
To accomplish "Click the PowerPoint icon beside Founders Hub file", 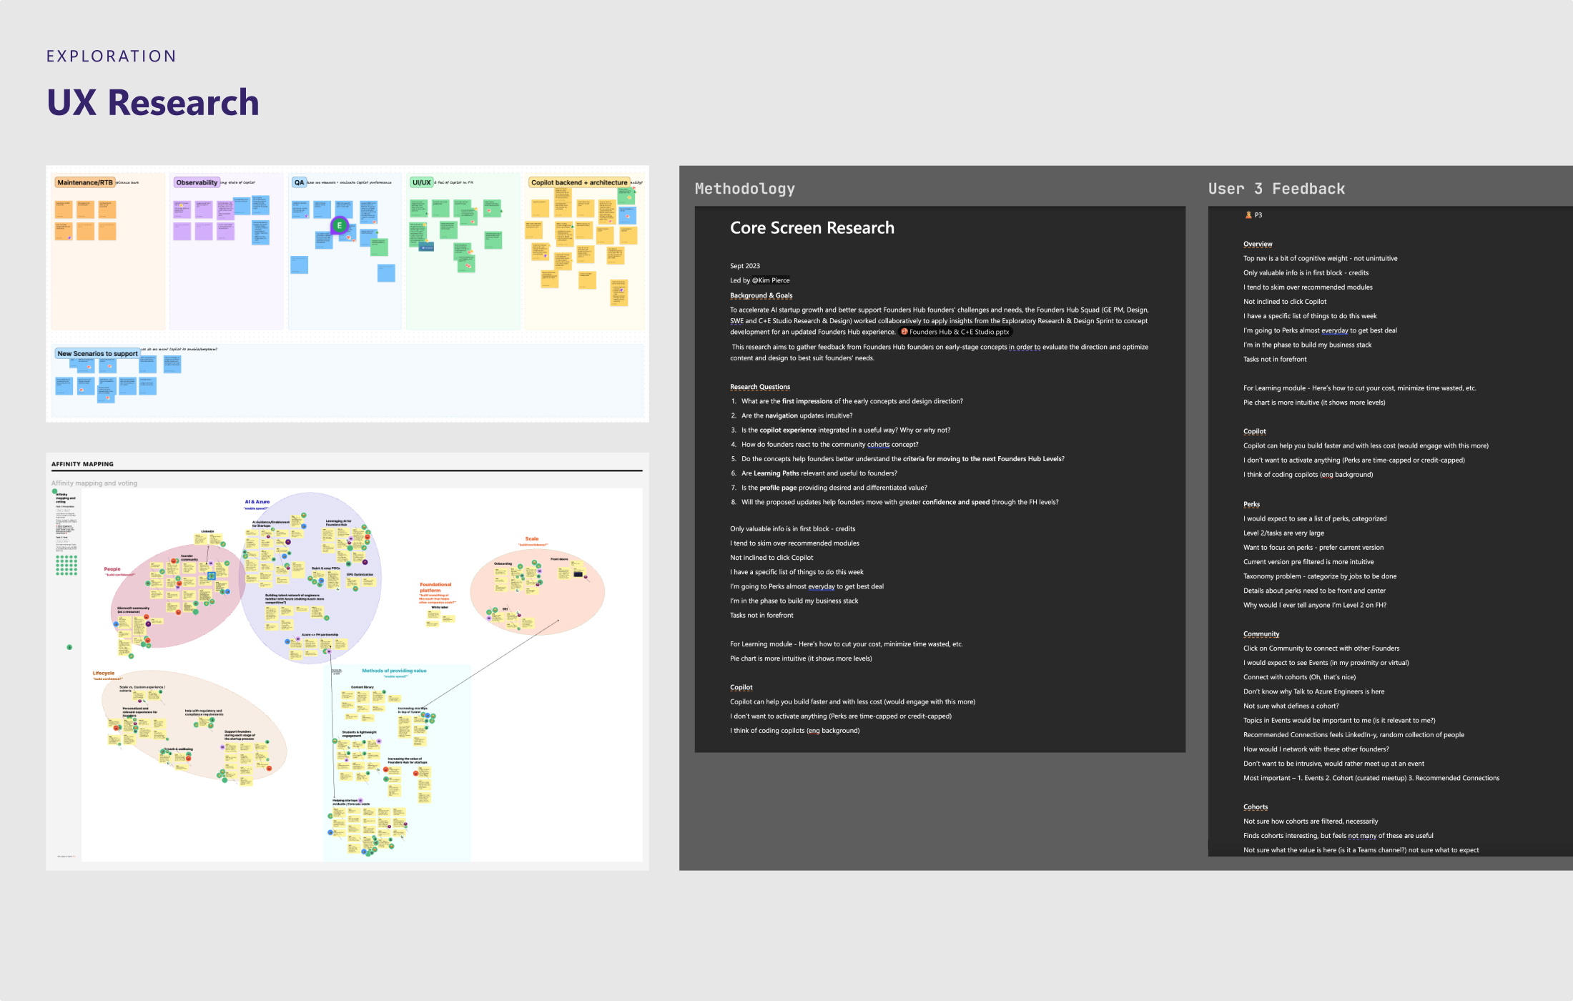I will click(904, 332).
